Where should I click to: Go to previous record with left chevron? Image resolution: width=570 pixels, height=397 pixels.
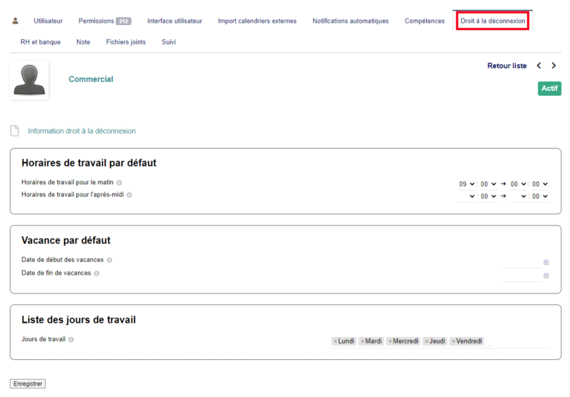(x=539, y=66)
